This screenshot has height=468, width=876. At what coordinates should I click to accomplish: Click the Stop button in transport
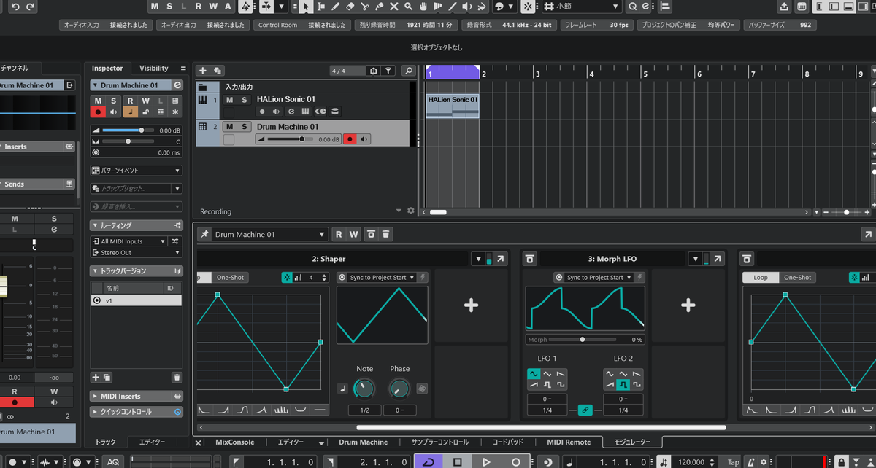pyautogui.click(x=457, y=461)
